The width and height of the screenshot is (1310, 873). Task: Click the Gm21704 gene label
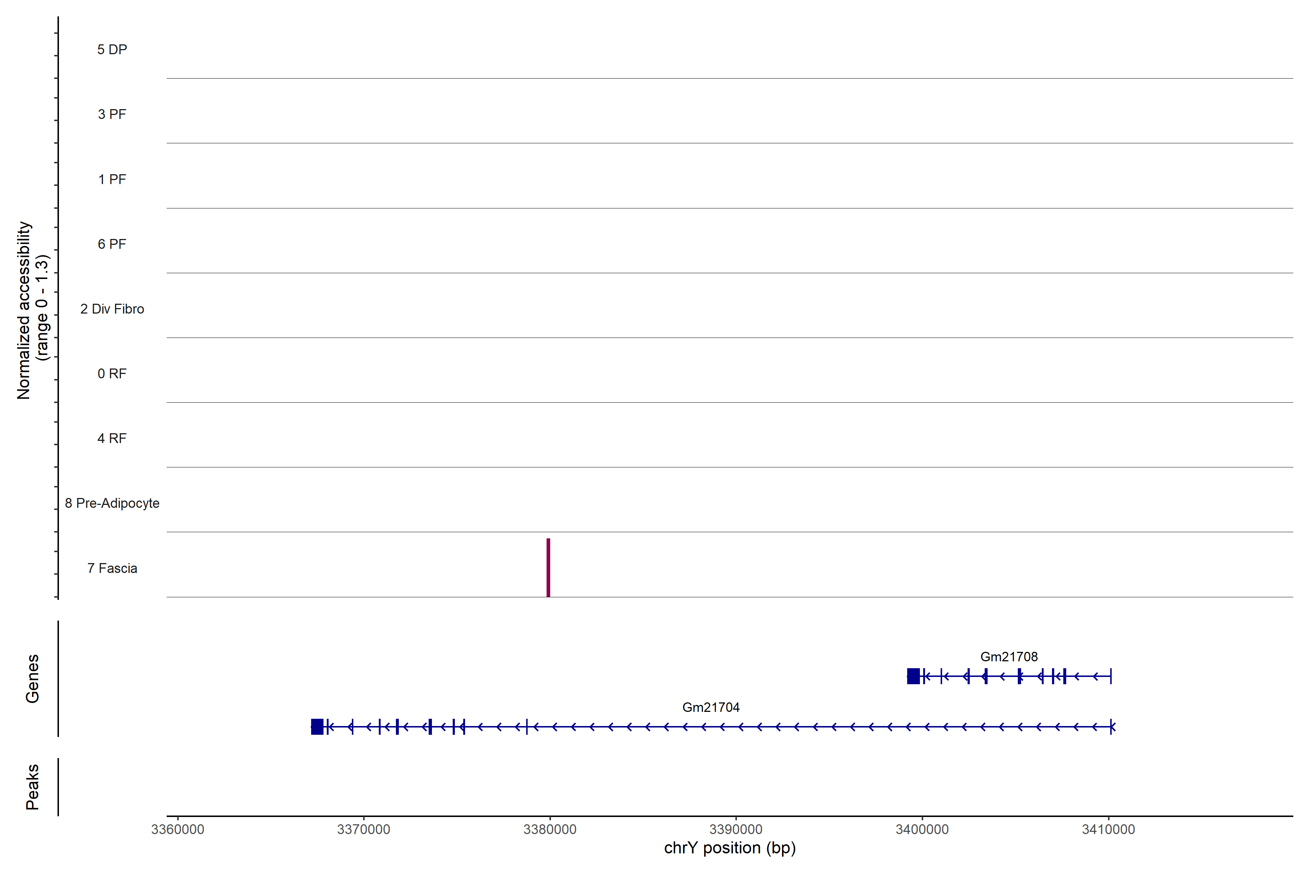point(711,707)
